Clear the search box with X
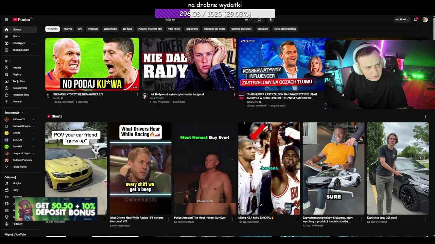Screen dimensions: 435x244 pyautogui.click(x=251, y=20)
